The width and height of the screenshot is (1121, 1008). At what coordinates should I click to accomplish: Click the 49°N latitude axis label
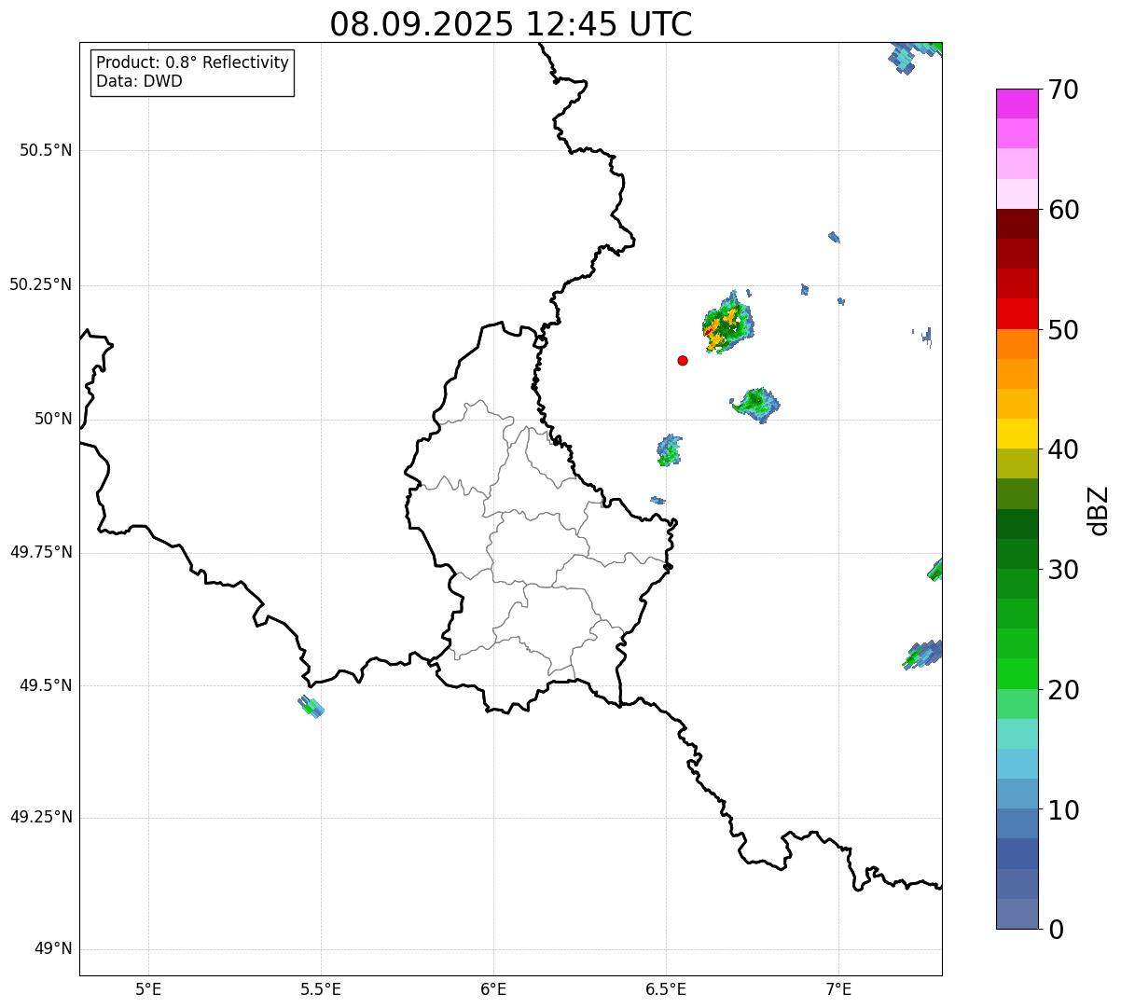(x=53, y=949)
